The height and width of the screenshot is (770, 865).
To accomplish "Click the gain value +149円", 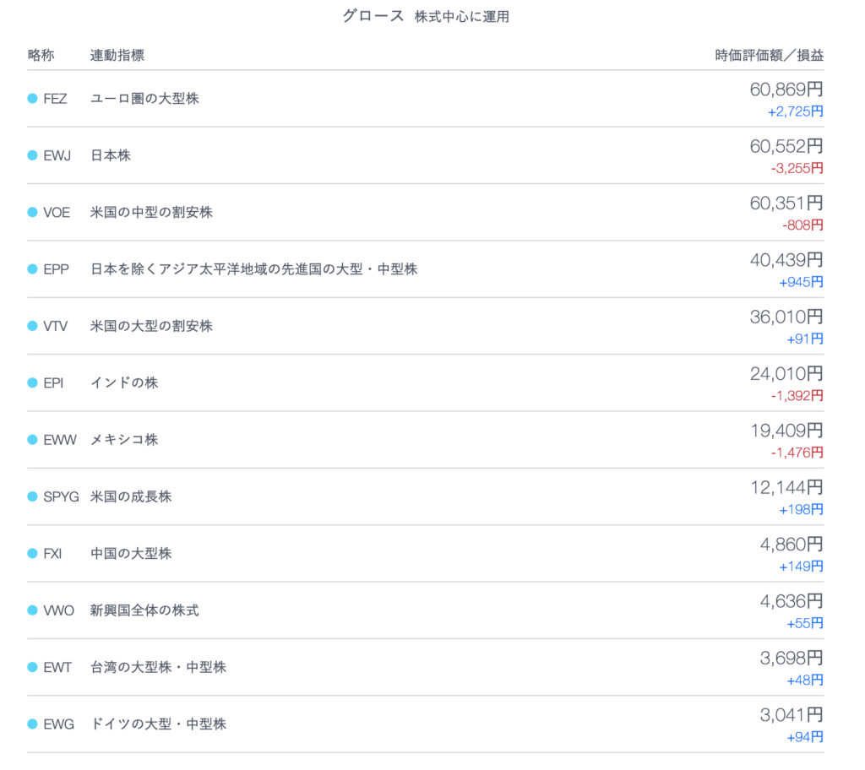I will tap(802, 567).
